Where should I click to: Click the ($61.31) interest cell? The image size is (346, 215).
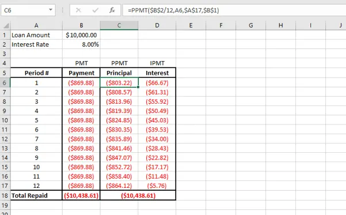click(157, 92)
